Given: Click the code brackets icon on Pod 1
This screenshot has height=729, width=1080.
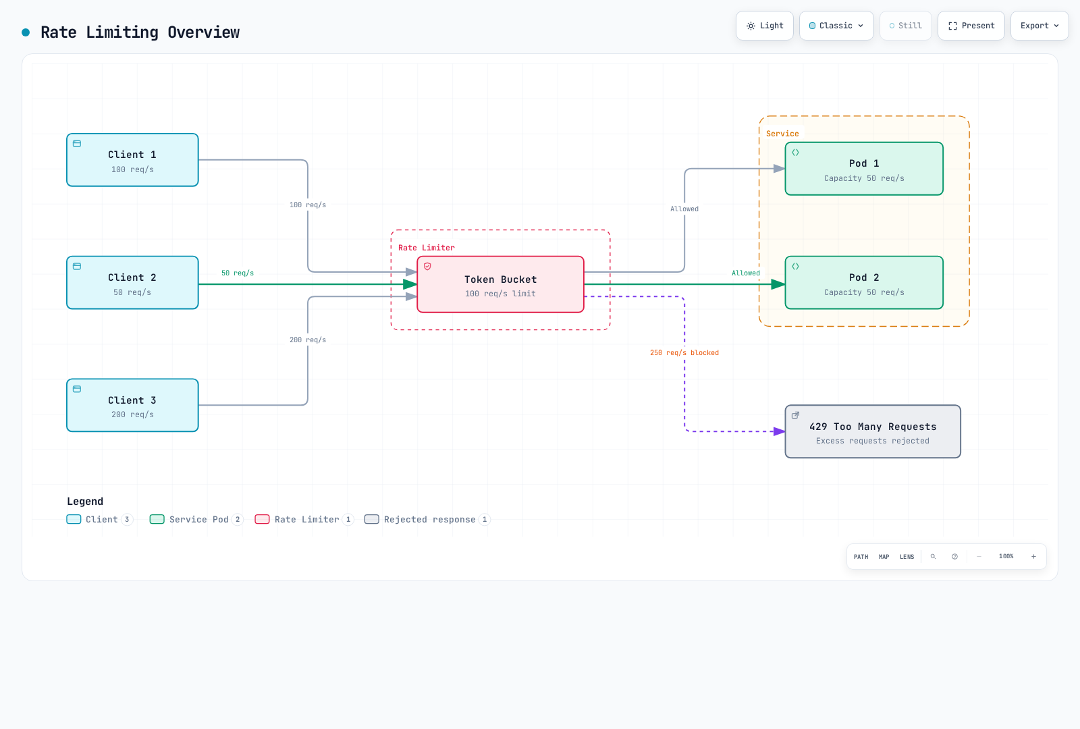Looking at the screenshot, I should [796, 153].
